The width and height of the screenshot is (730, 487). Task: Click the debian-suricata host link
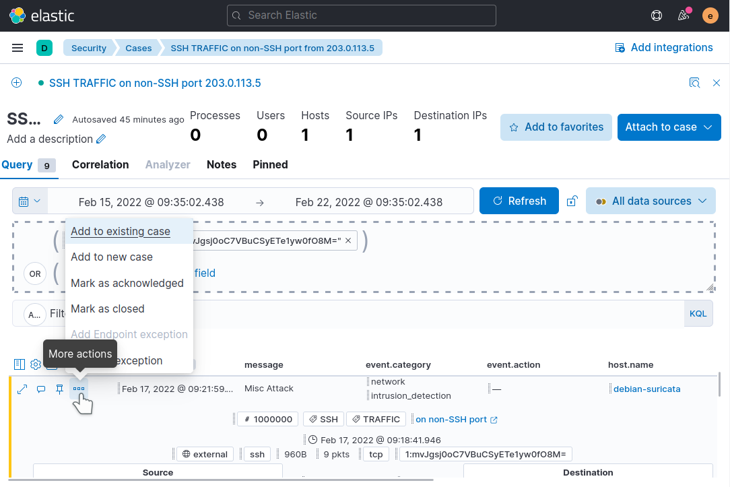[646, 389]
